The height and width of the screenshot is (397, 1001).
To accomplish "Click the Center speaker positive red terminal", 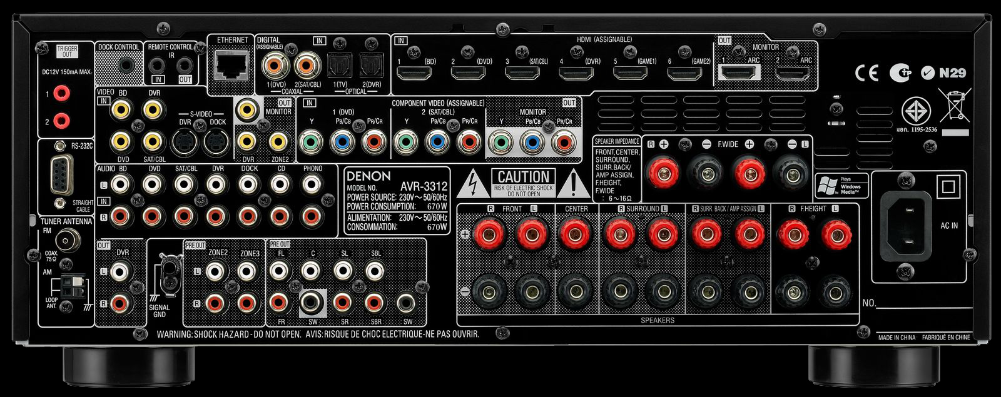I will tap(572, 234).
